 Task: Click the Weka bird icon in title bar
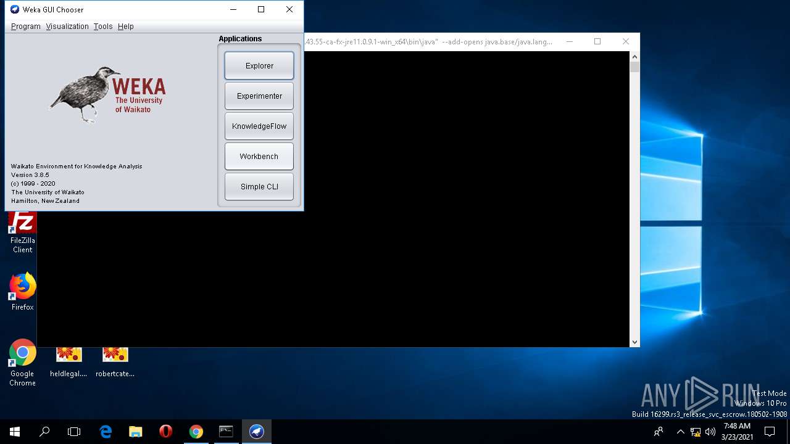15,9
